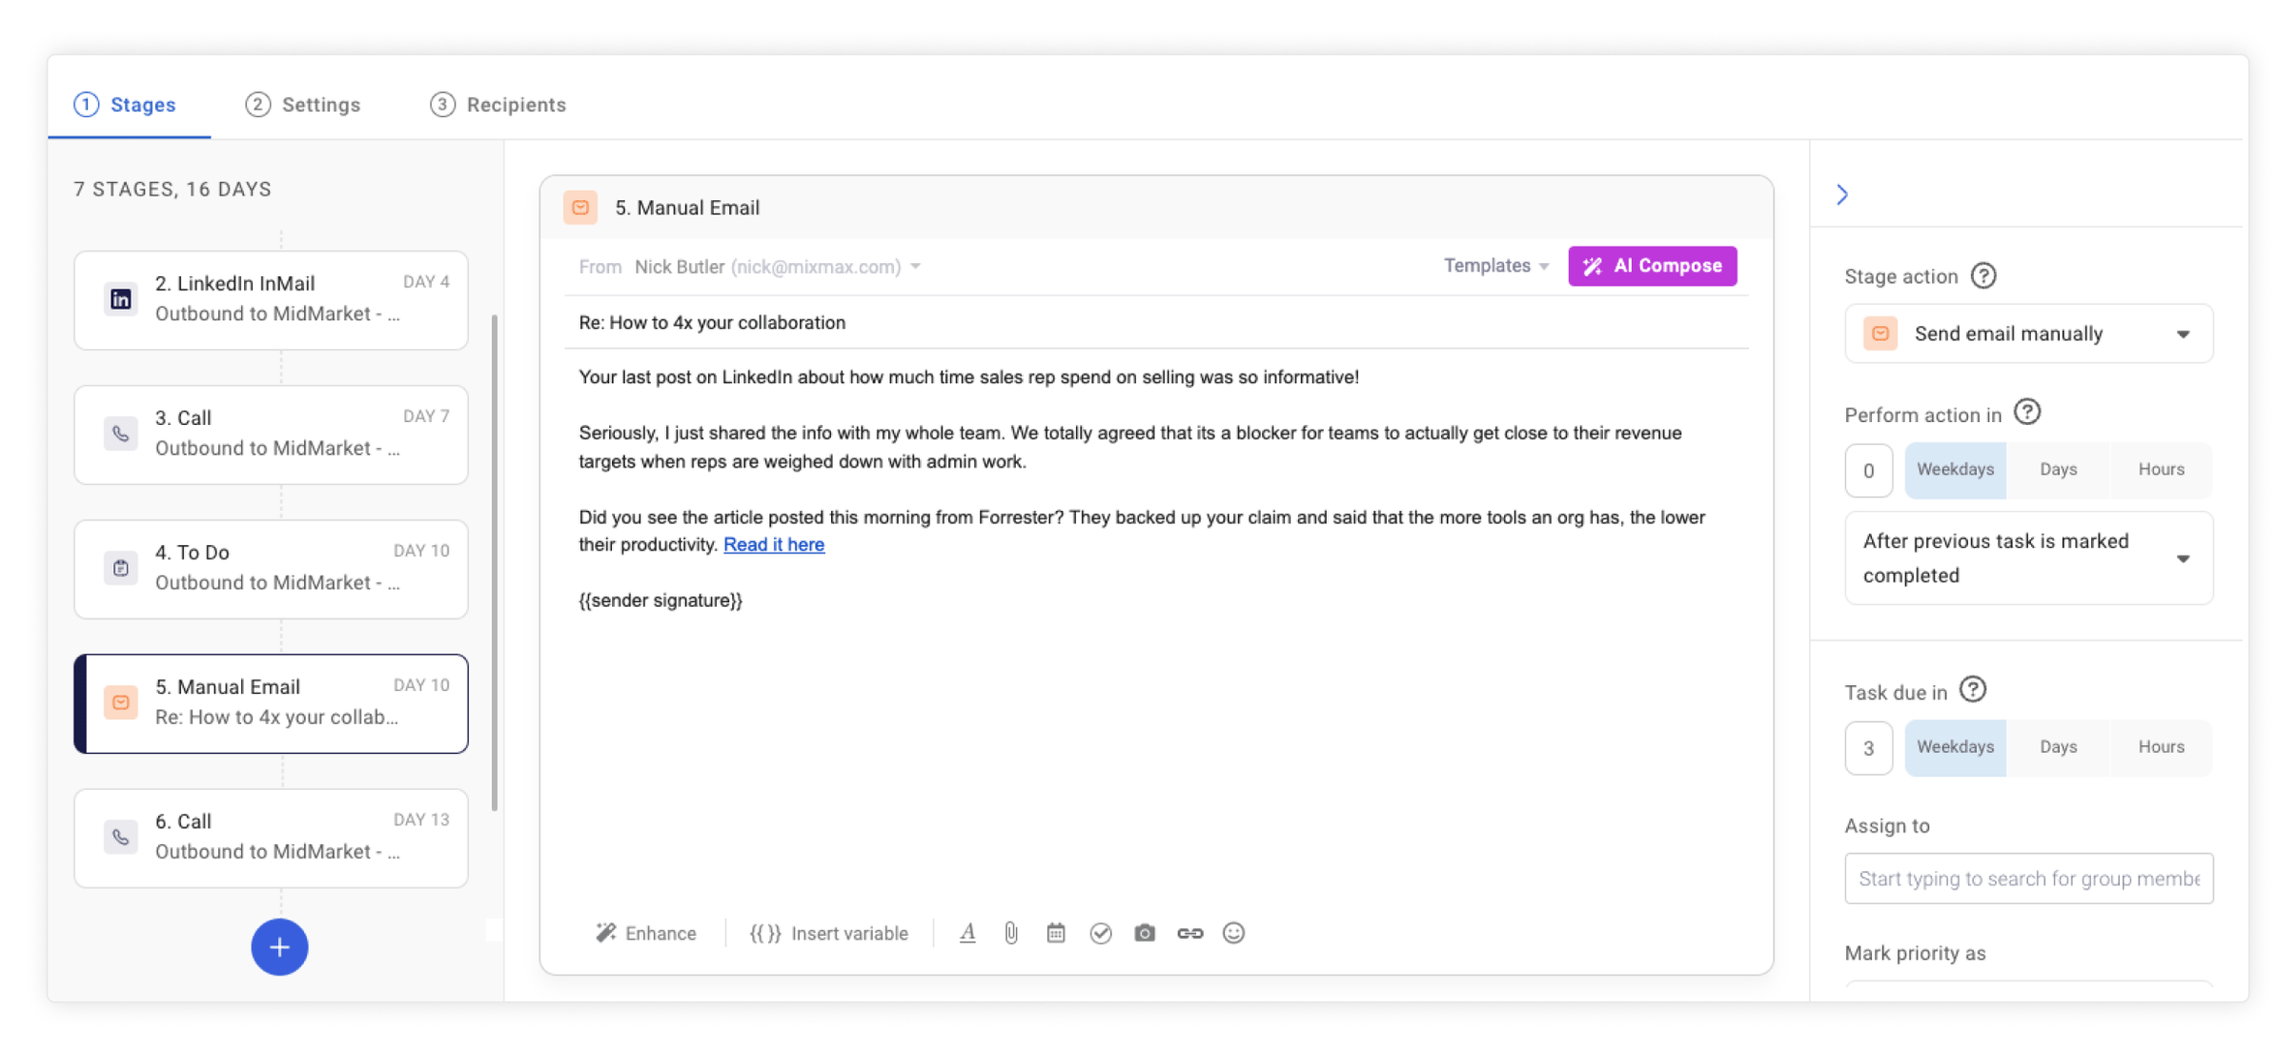The height and width of the screenshot is (1053, 2276).
Task: Insert calendar availability icon
Action: click(1056, 933)
